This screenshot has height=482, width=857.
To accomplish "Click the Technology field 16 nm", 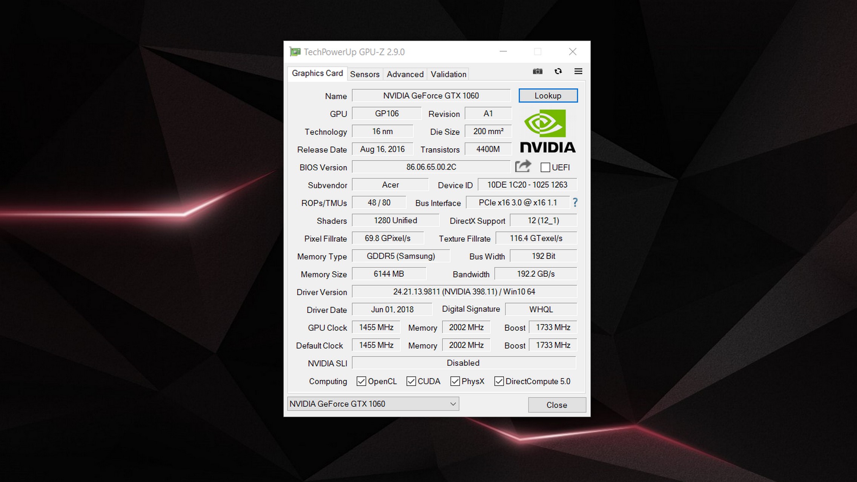I will pyautogui.click(x=382, y=131).
